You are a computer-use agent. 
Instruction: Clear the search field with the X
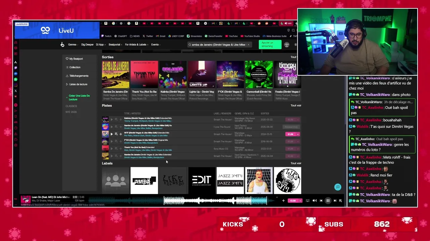(x=248, y=45)
